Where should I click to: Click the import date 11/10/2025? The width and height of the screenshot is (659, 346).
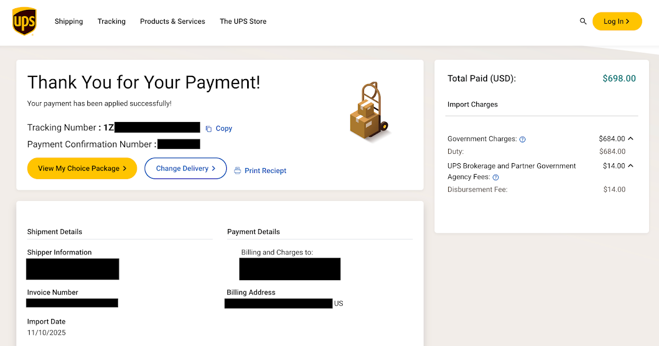pyautogui.click(x=47, y=333)
